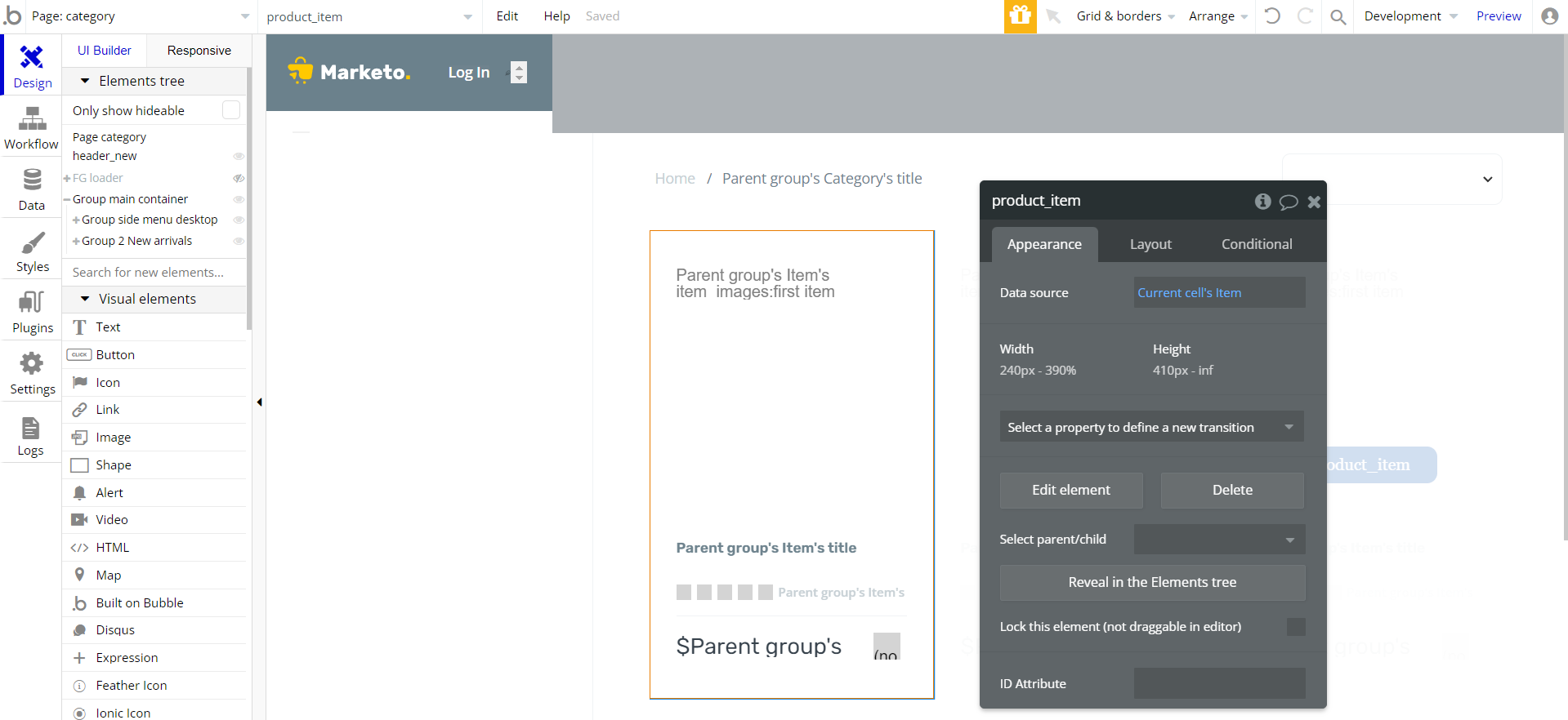Close the product_item property panel
Viewport: 1568px width, 720px height.
click(x=1314, y=202)
